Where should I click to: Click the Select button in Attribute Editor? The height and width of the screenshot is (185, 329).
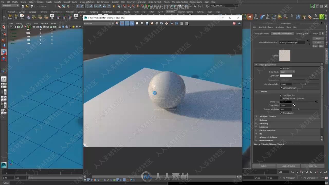point(264,166)
